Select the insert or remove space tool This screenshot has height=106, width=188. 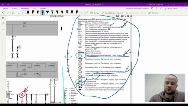click(23, 13)
